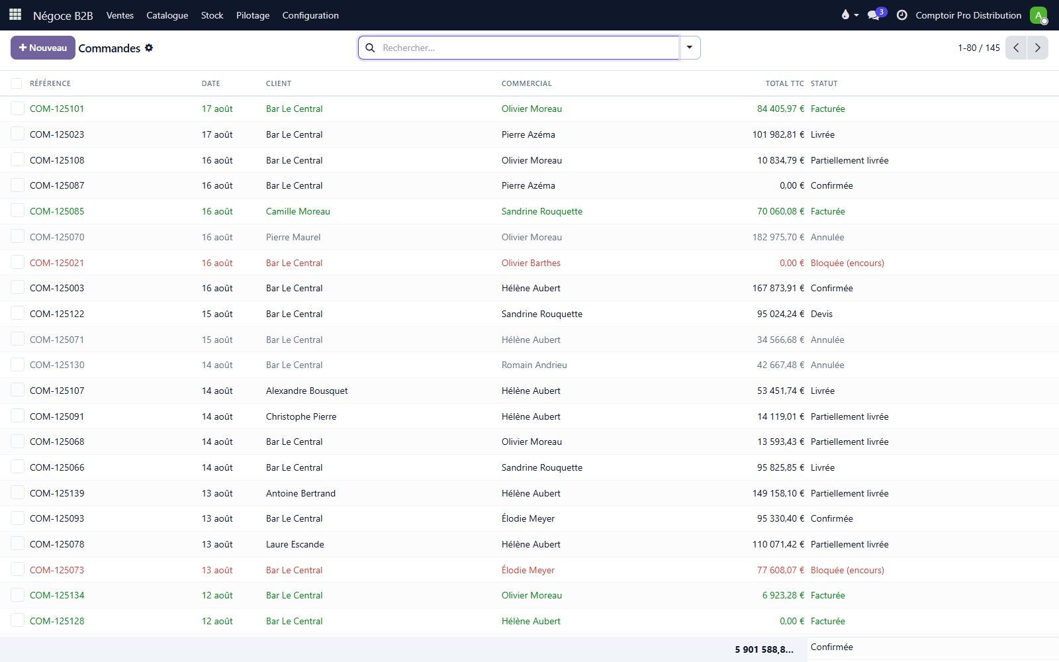Open the Catalogue menu
The height and width of the screenshot is (662, 1059).
(x=167, y=15)
